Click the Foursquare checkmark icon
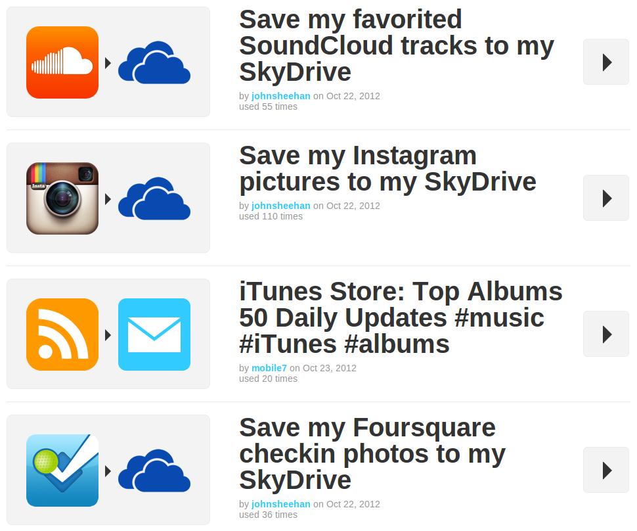This screenshot has height=531, width=637. (x=62, y=471)
